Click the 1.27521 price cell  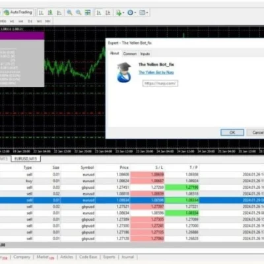click(123, 207)
